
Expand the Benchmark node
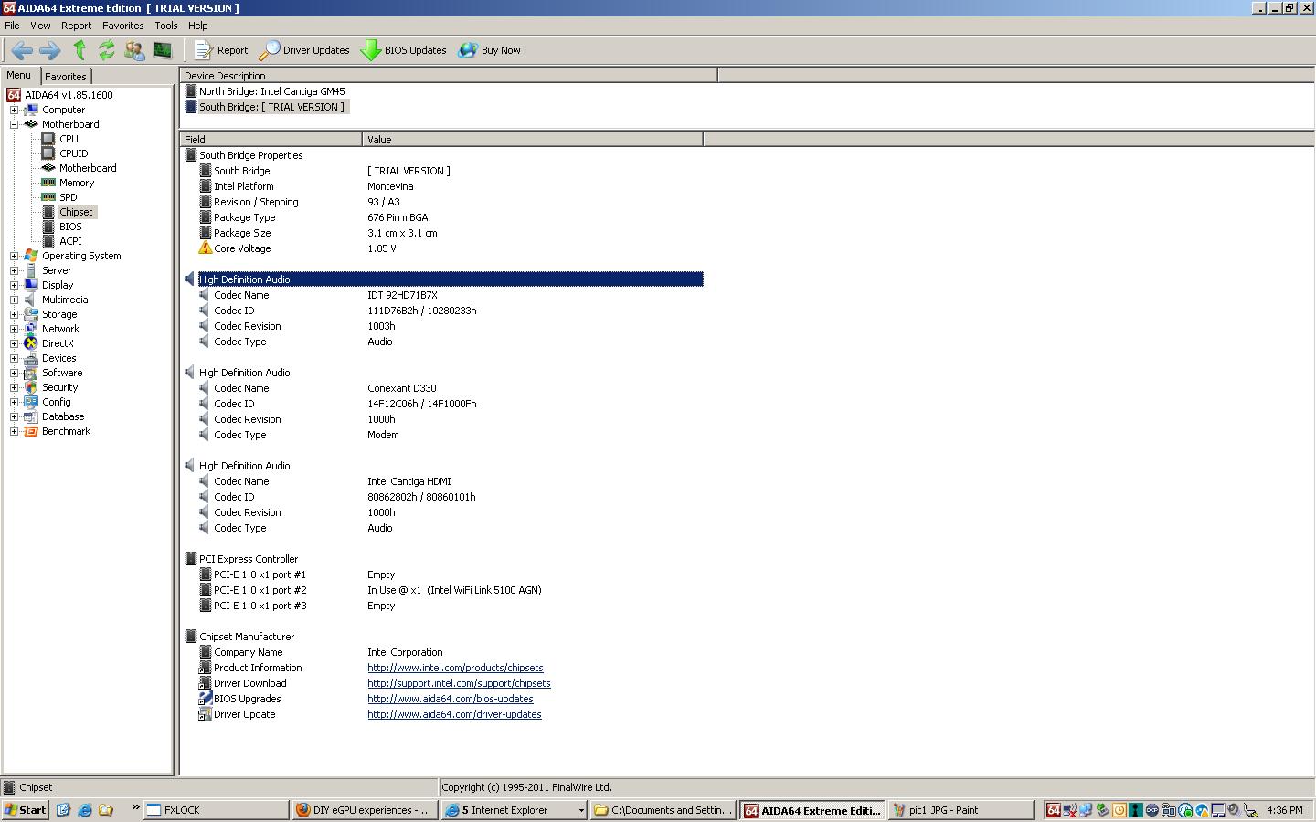14,431
